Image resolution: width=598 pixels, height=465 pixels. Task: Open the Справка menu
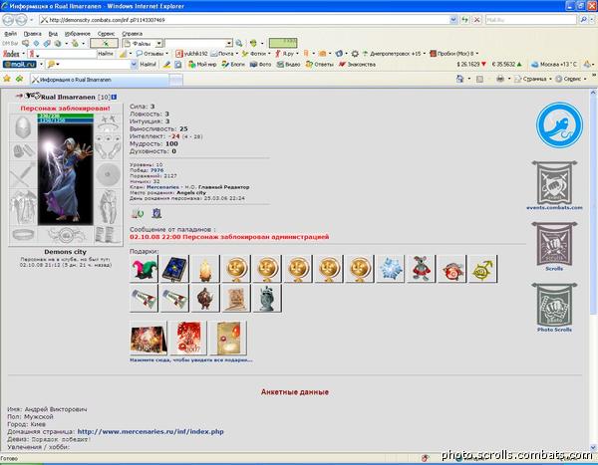(x=132, y=34)
